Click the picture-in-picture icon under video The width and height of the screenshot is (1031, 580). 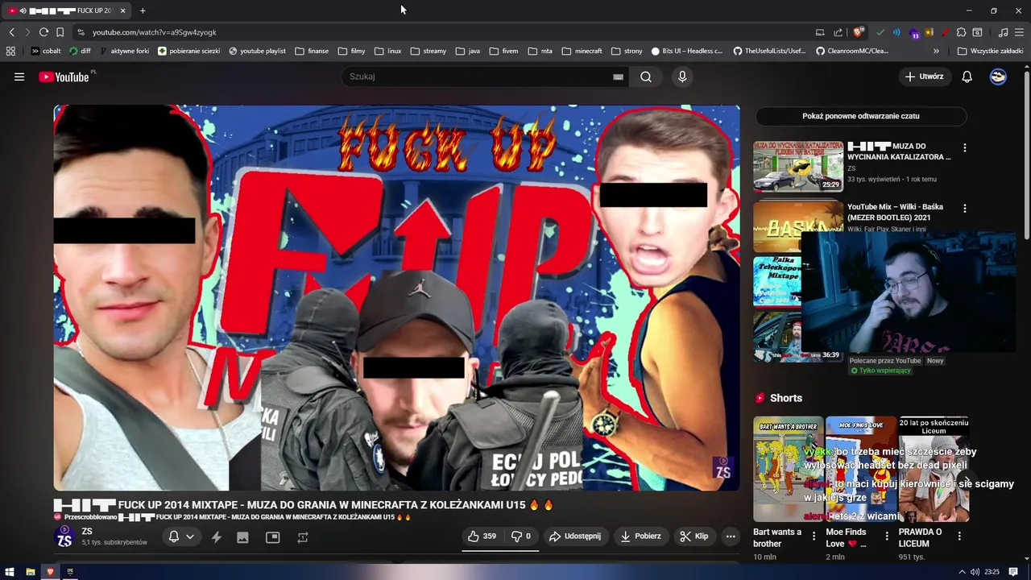pyautogui.click(x=272, y=537)
